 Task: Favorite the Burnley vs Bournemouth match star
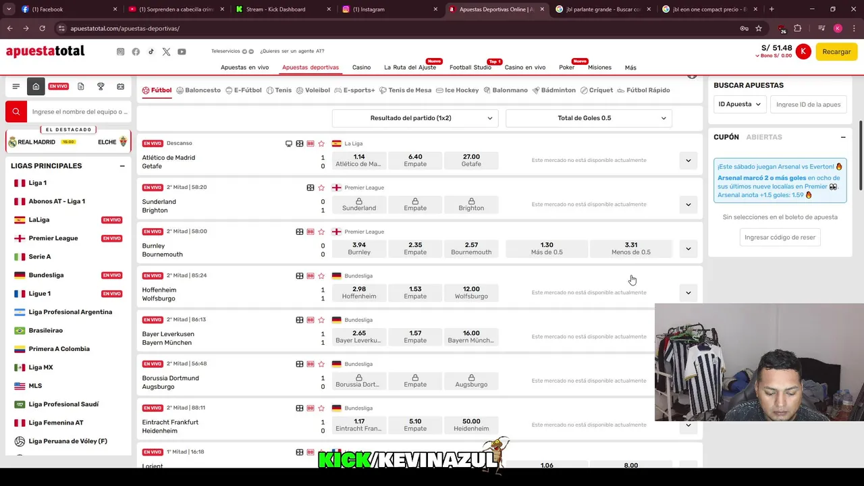tap(321, 232)
